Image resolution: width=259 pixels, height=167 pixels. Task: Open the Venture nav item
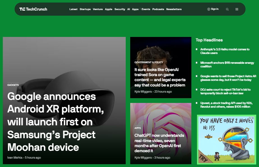tap(98, 9)
